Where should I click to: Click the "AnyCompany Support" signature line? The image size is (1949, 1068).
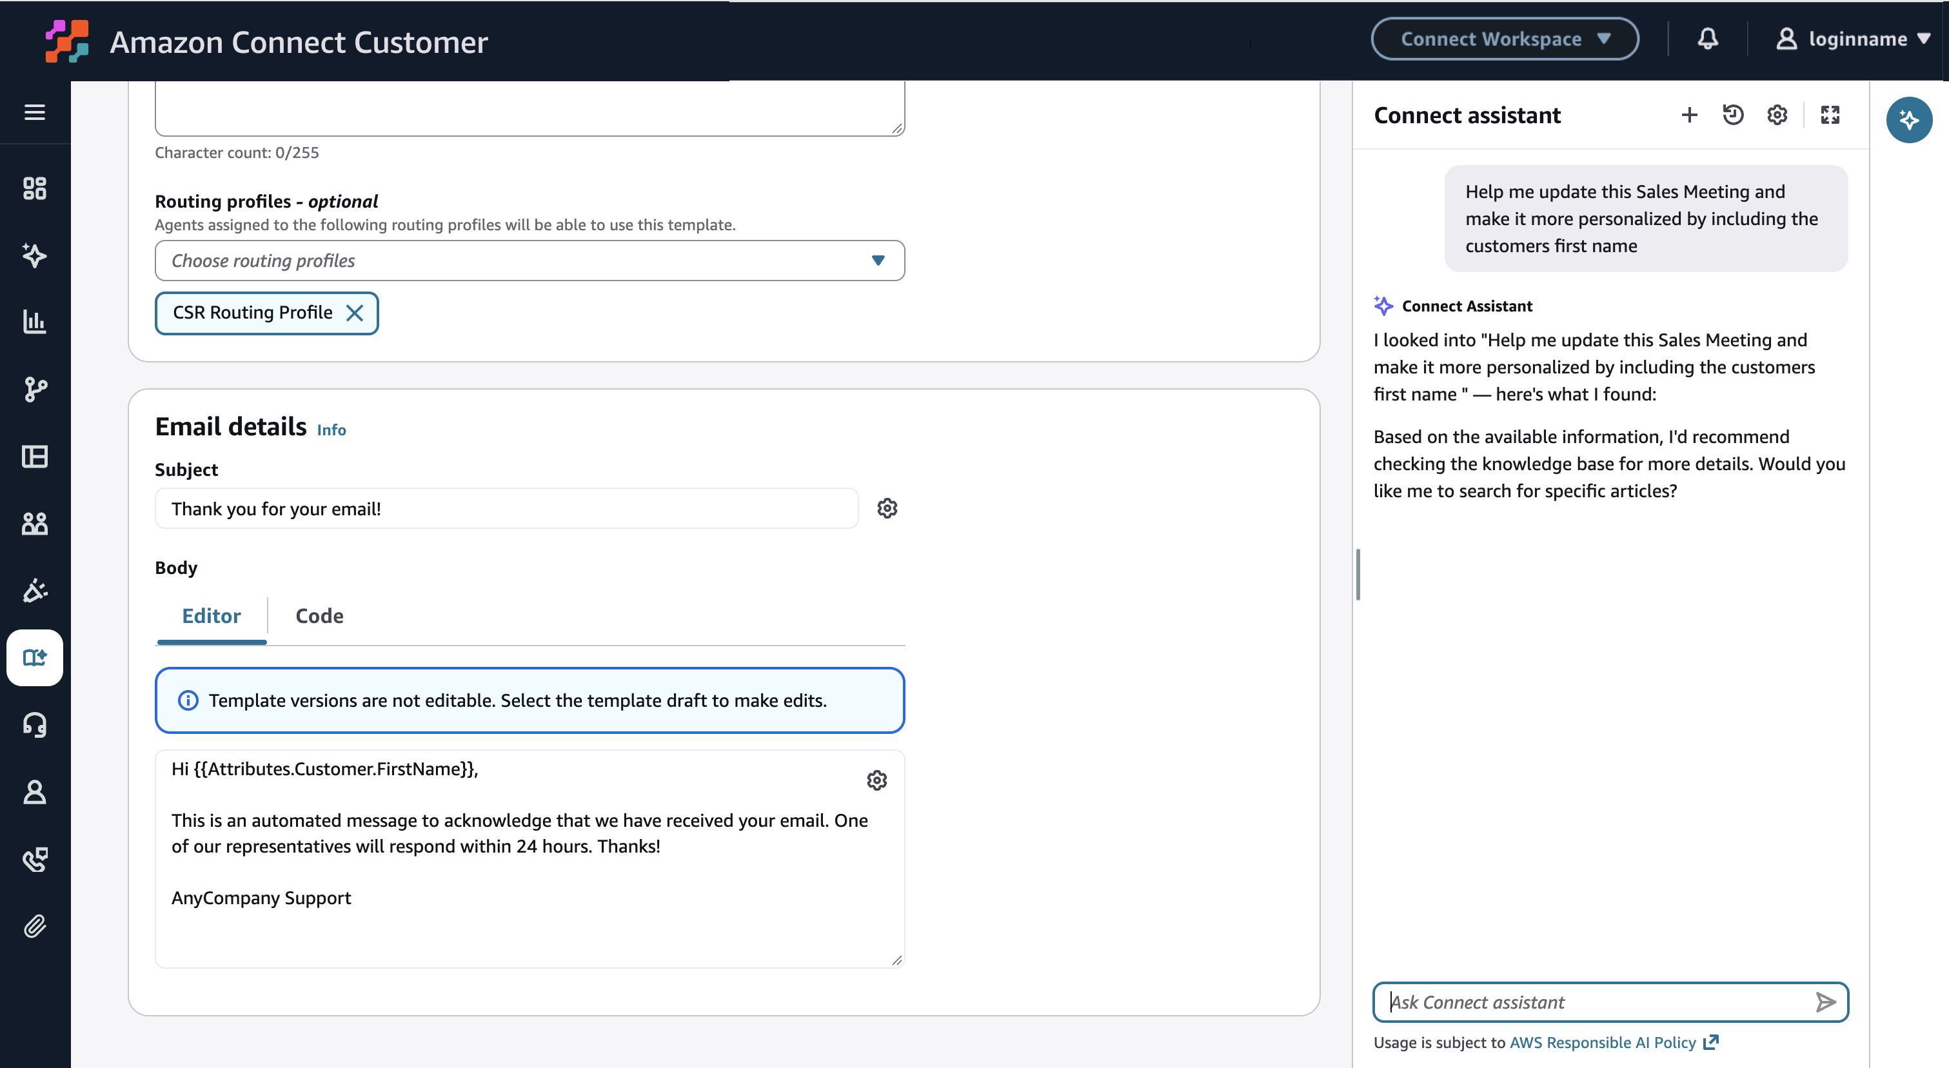point(261,898)
